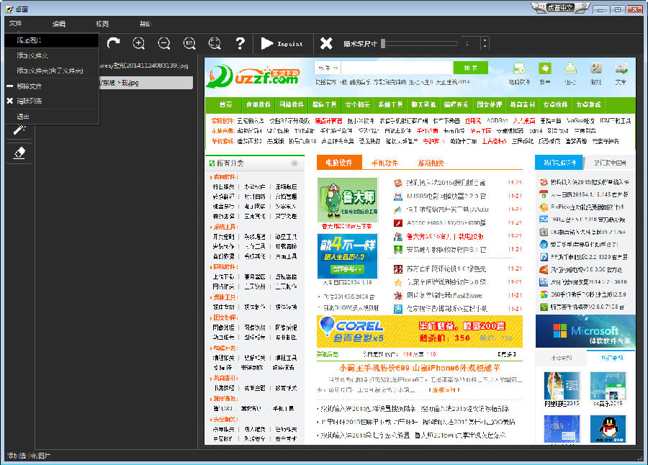Screen dimensions: 648x465
Task: Open help via the question mark icon
Action: coord(240,43)
